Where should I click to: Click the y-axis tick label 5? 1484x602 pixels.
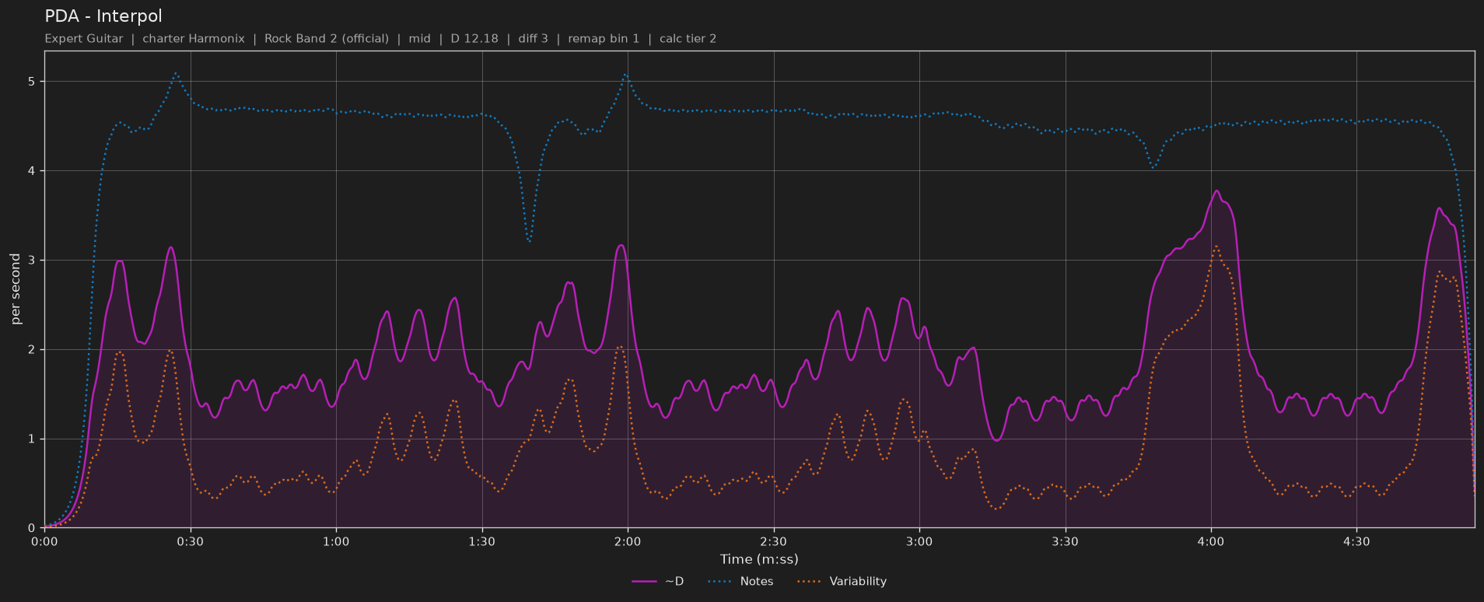pos(33,82)
